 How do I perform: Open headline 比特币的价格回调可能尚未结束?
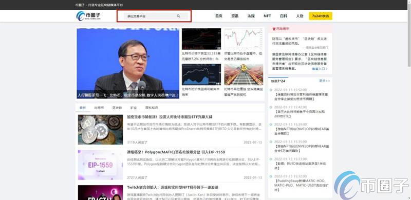pyautogui.click(x=200, y=92)
